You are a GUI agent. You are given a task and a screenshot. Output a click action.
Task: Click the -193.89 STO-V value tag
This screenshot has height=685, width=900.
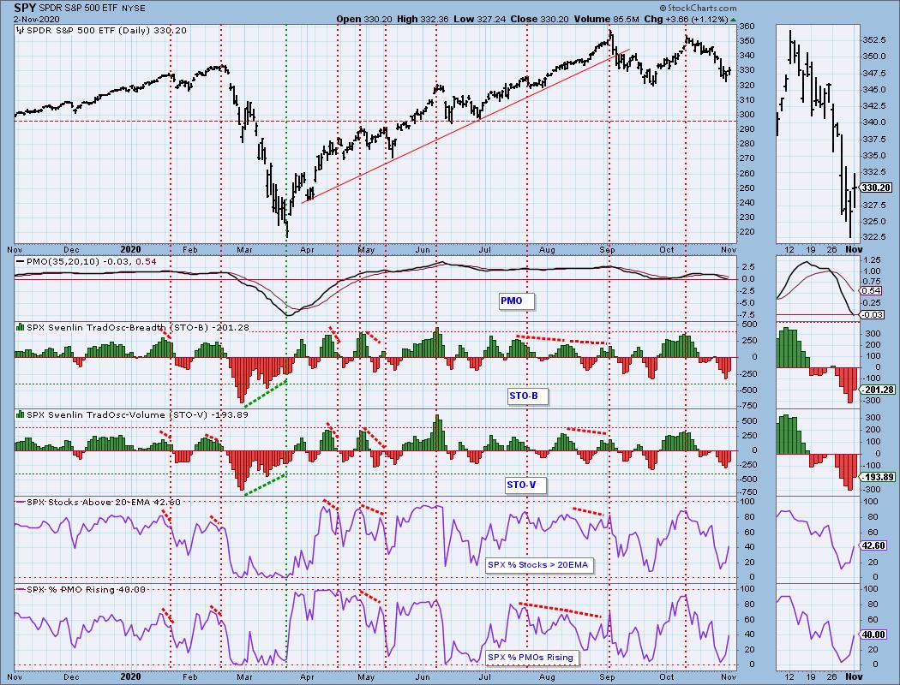pyautogui.click(x=879, y=477)
